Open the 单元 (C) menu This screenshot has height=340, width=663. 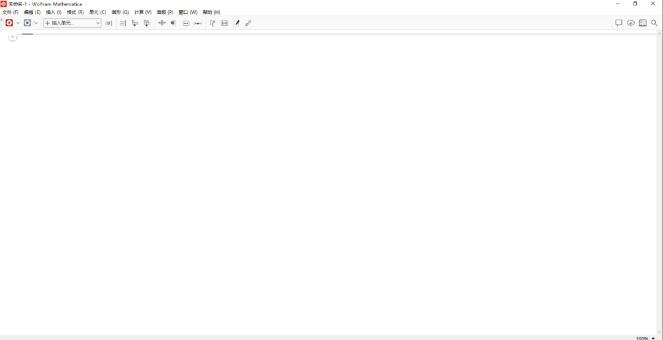click(x=98, y=12)
